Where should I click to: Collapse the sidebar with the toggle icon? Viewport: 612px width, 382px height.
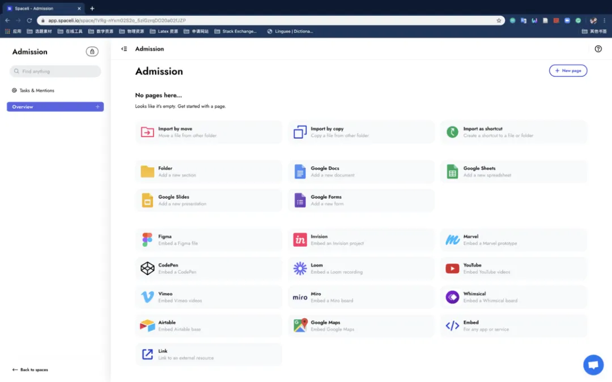(x=124, y=49)
